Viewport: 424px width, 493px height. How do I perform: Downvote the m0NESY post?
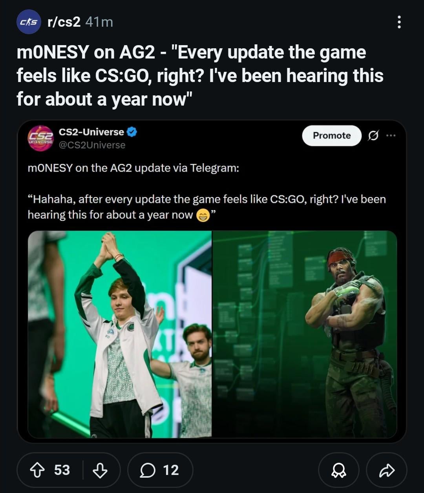[99, 470]
